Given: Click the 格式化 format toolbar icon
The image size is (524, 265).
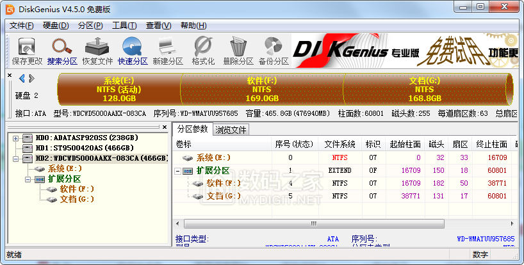Looking at the screenshot, I should [203, 51].
